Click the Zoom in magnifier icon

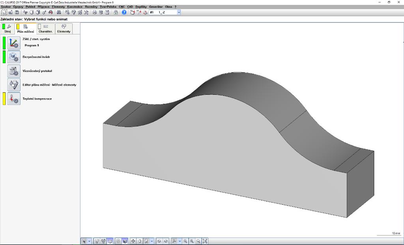coord(192,241)
